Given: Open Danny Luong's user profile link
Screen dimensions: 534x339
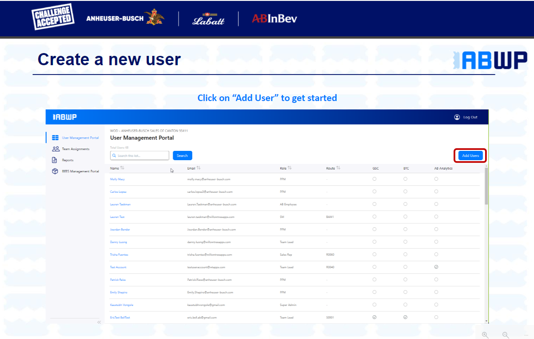Looking at the screenshot, I should [119, 242].
